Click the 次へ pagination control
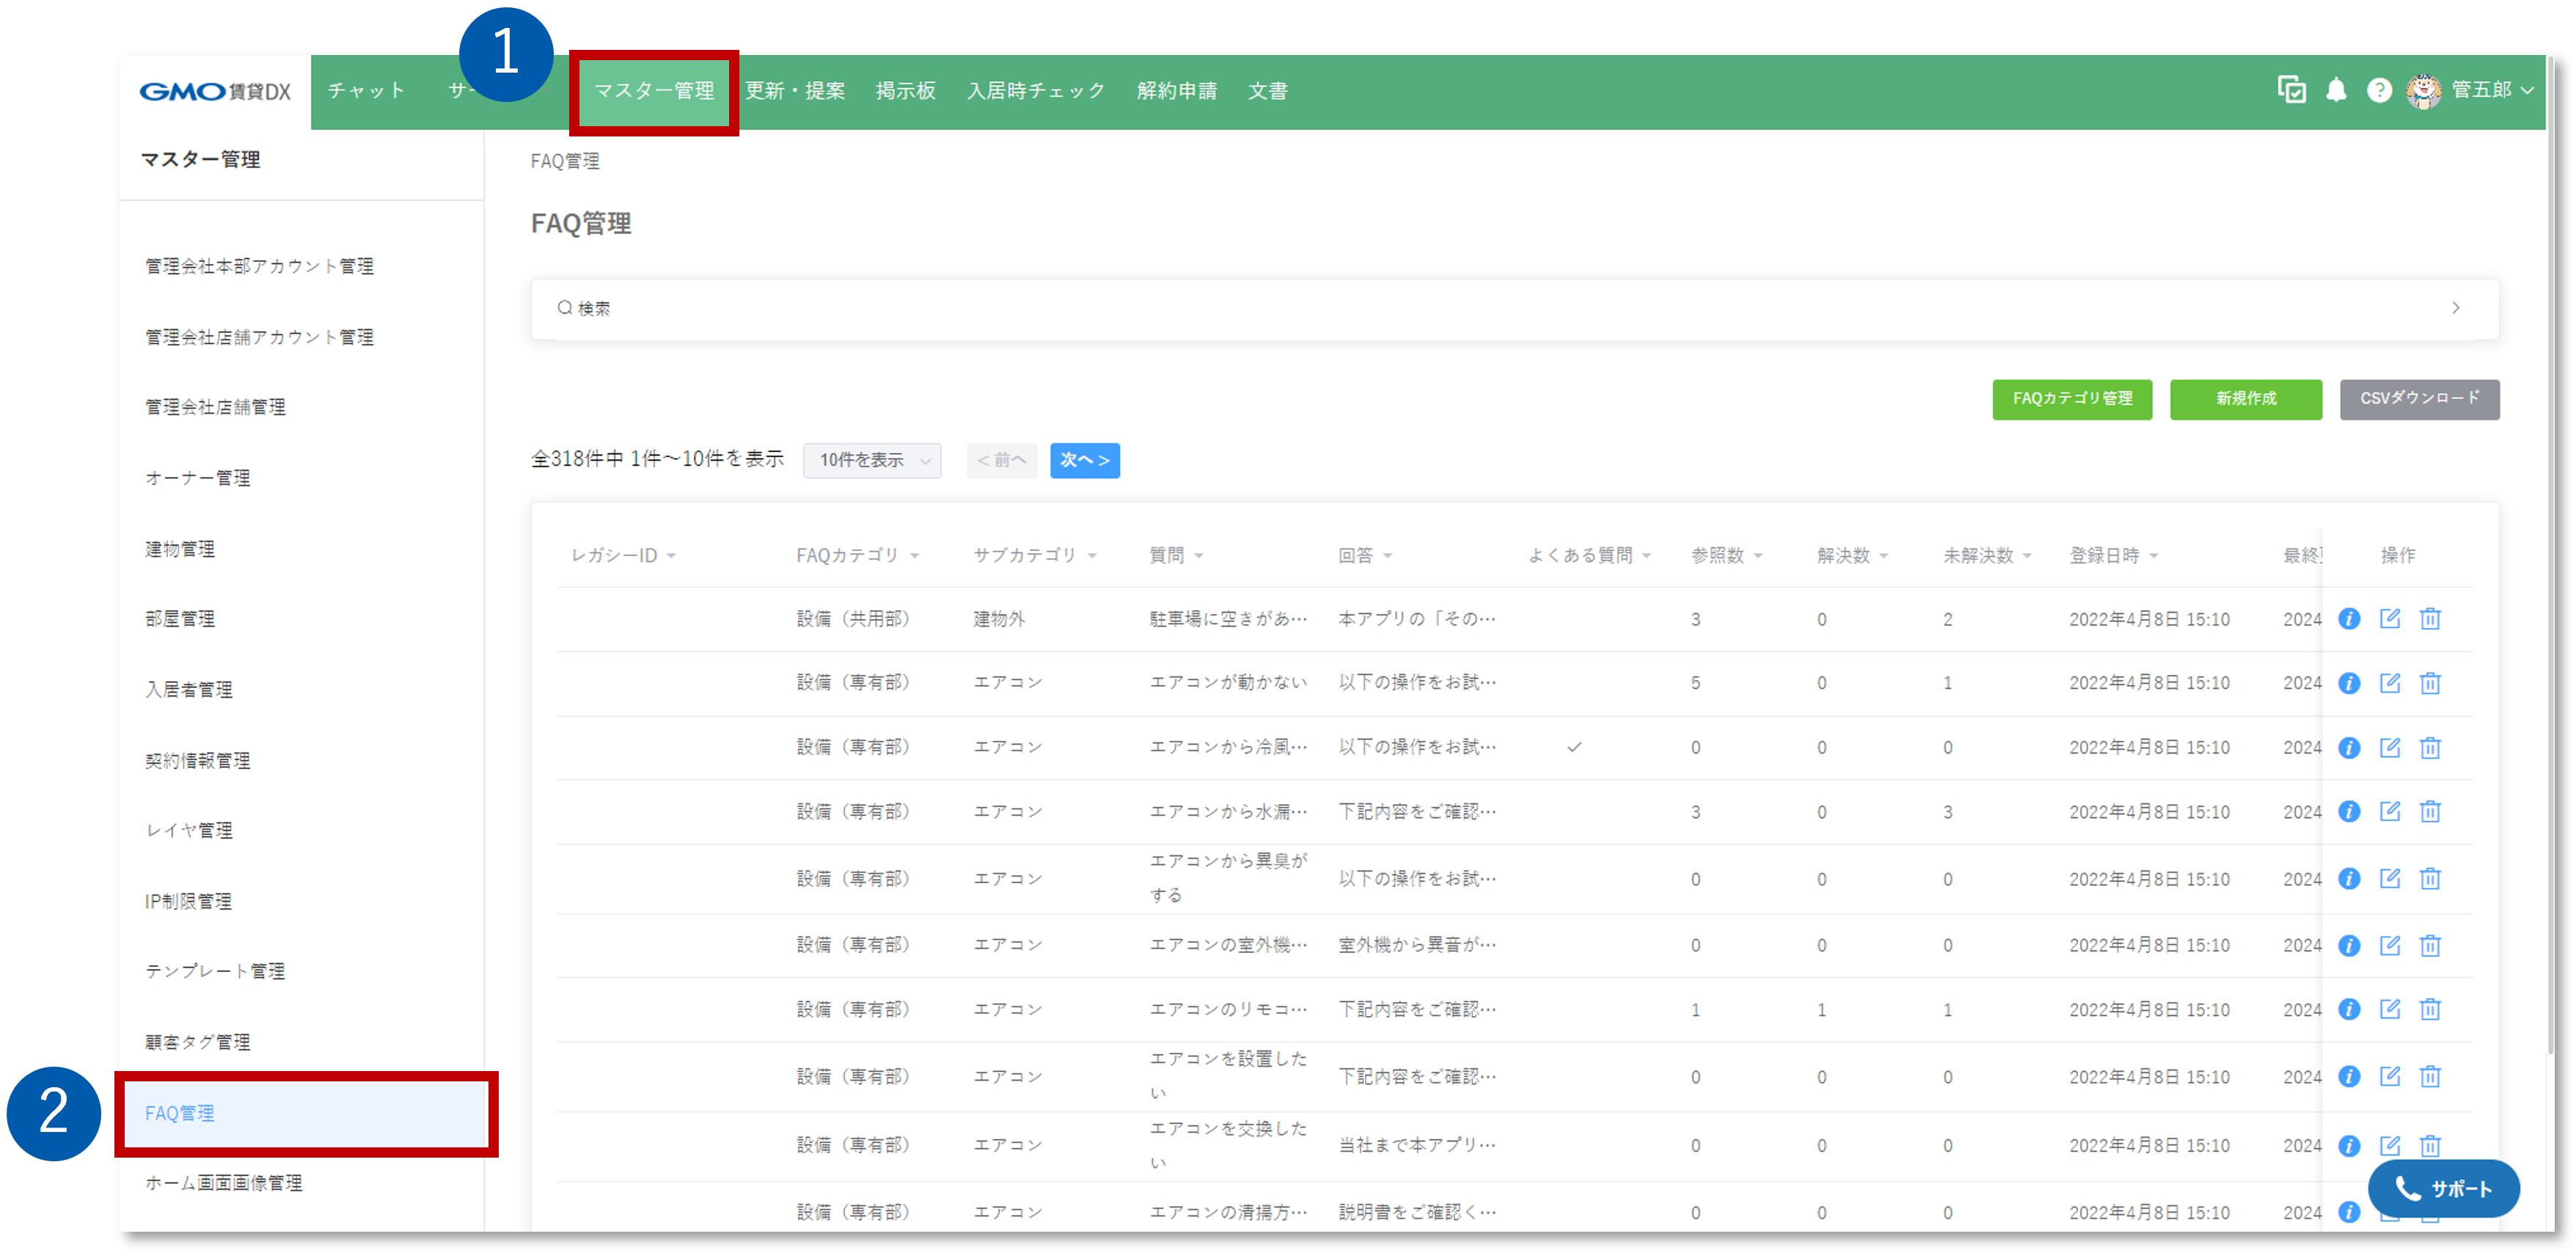Screen dimensions: 2576x1253 tap(1084, 460)
